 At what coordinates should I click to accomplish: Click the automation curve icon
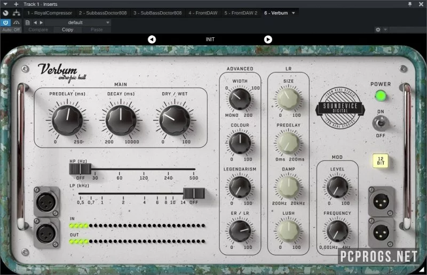tap(17, 22)
